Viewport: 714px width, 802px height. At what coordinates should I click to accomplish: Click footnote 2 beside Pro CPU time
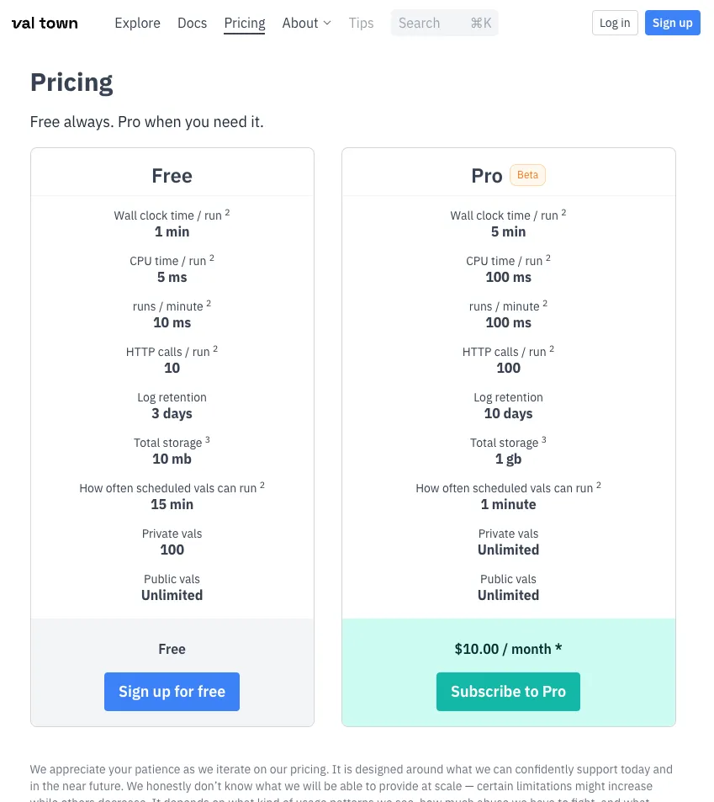(x=548, y=258)
